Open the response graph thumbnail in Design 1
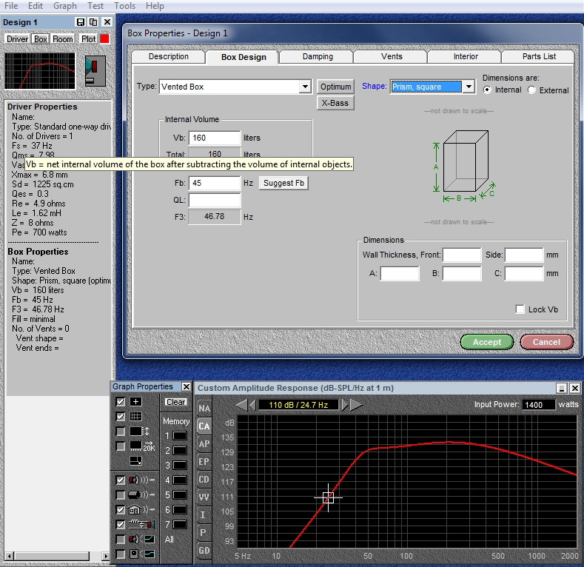This screenshot has width=584, height=567. tap(40, 71)
